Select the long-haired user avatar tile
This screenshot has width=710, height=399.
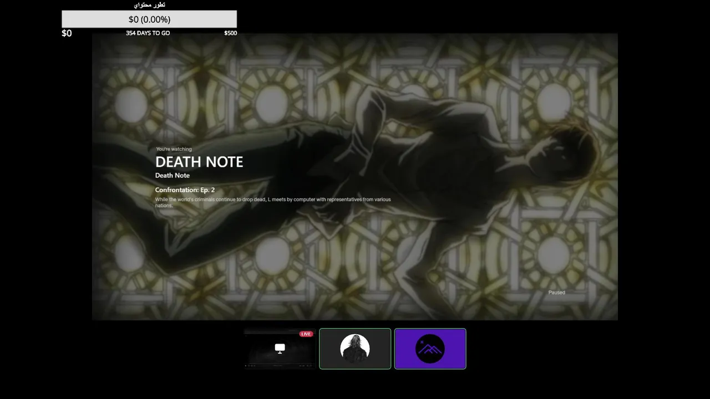(x=355, y=349)
